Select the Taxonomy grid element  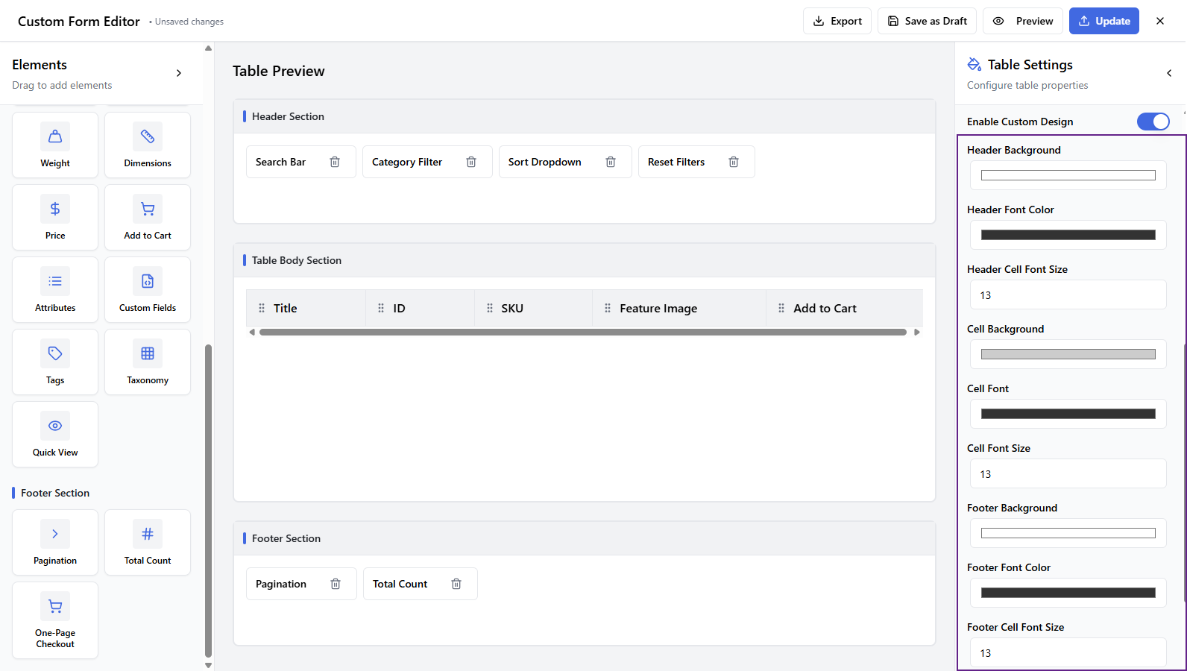click(x=148, y=362)
